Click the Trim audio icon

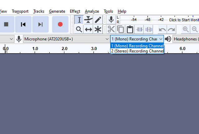tap(140, 29)
